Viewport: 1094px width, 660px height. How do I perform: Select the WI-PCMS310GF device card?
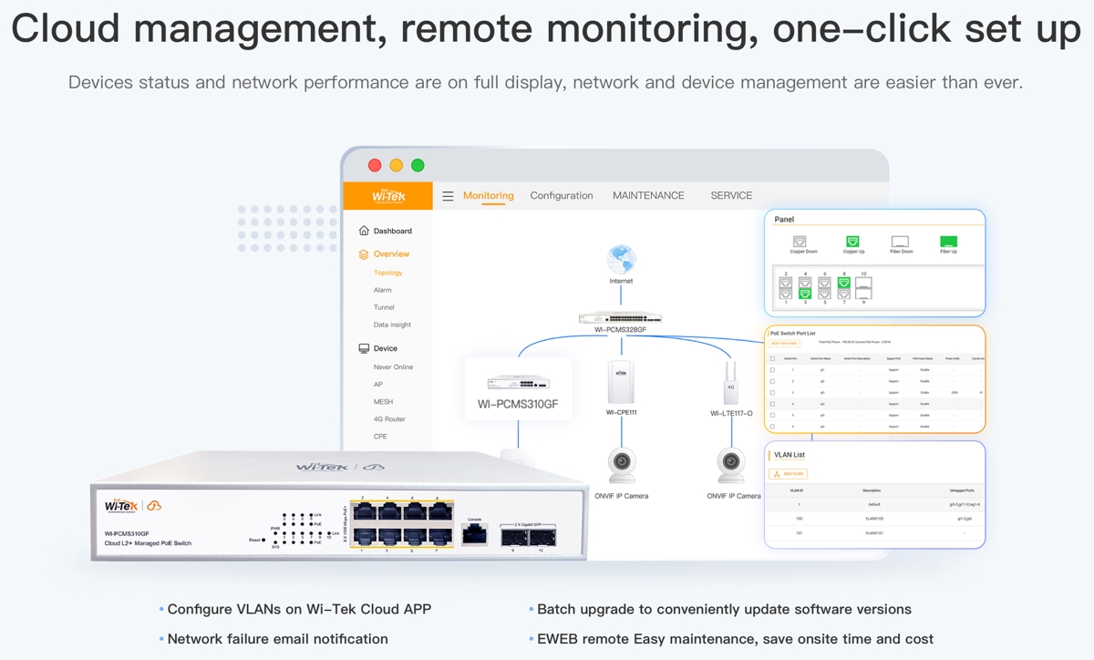click(518, 388)
